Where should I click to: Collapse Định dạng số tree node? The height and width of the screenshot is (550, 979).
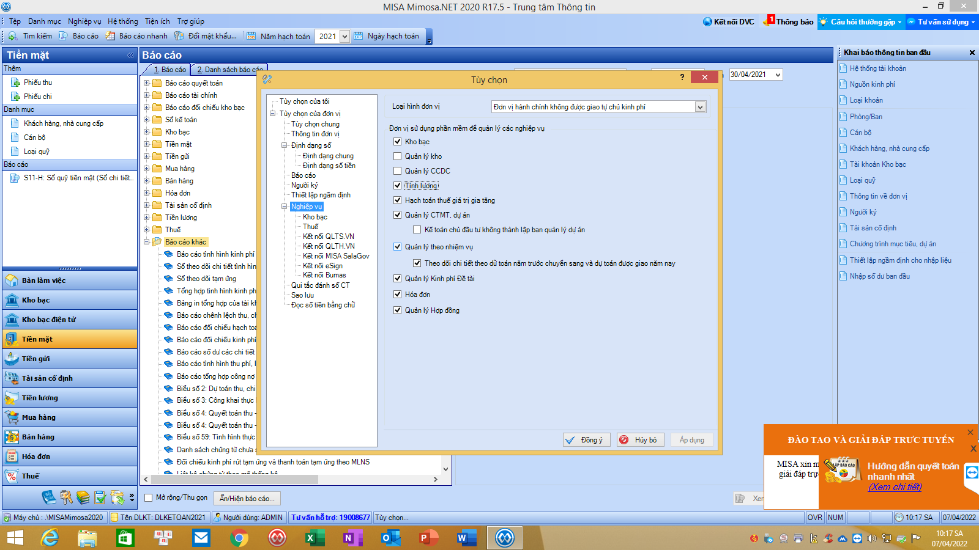(x=285, y=145)
